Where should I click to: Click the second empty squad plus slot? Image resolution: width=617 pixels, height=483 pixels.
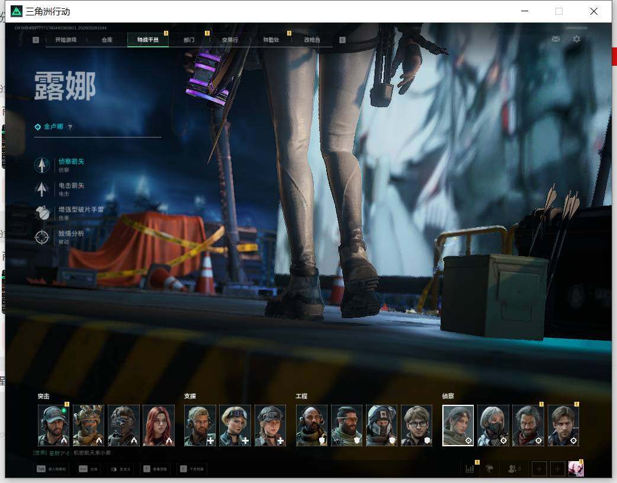557,469
